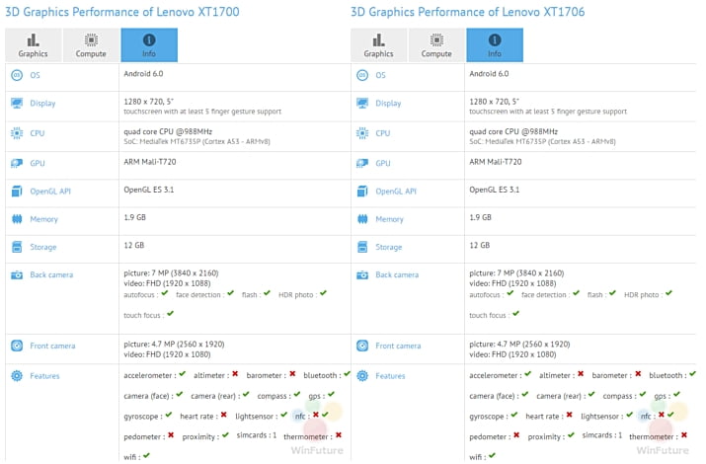Image resolution: width=706 pixels, height=464 pixels.
Task: Click the '3D Graphics Performance of Lenovo XT1706' heading
Action: click(x=468, y=12)
